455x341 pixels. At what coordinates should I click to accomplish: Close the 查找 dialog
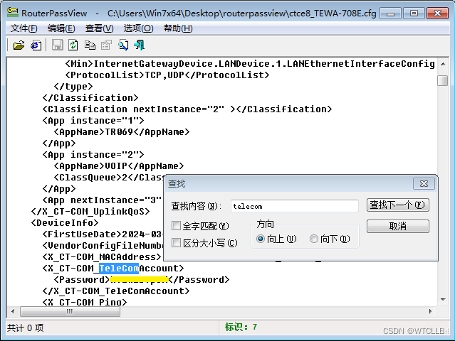(424, 183)
